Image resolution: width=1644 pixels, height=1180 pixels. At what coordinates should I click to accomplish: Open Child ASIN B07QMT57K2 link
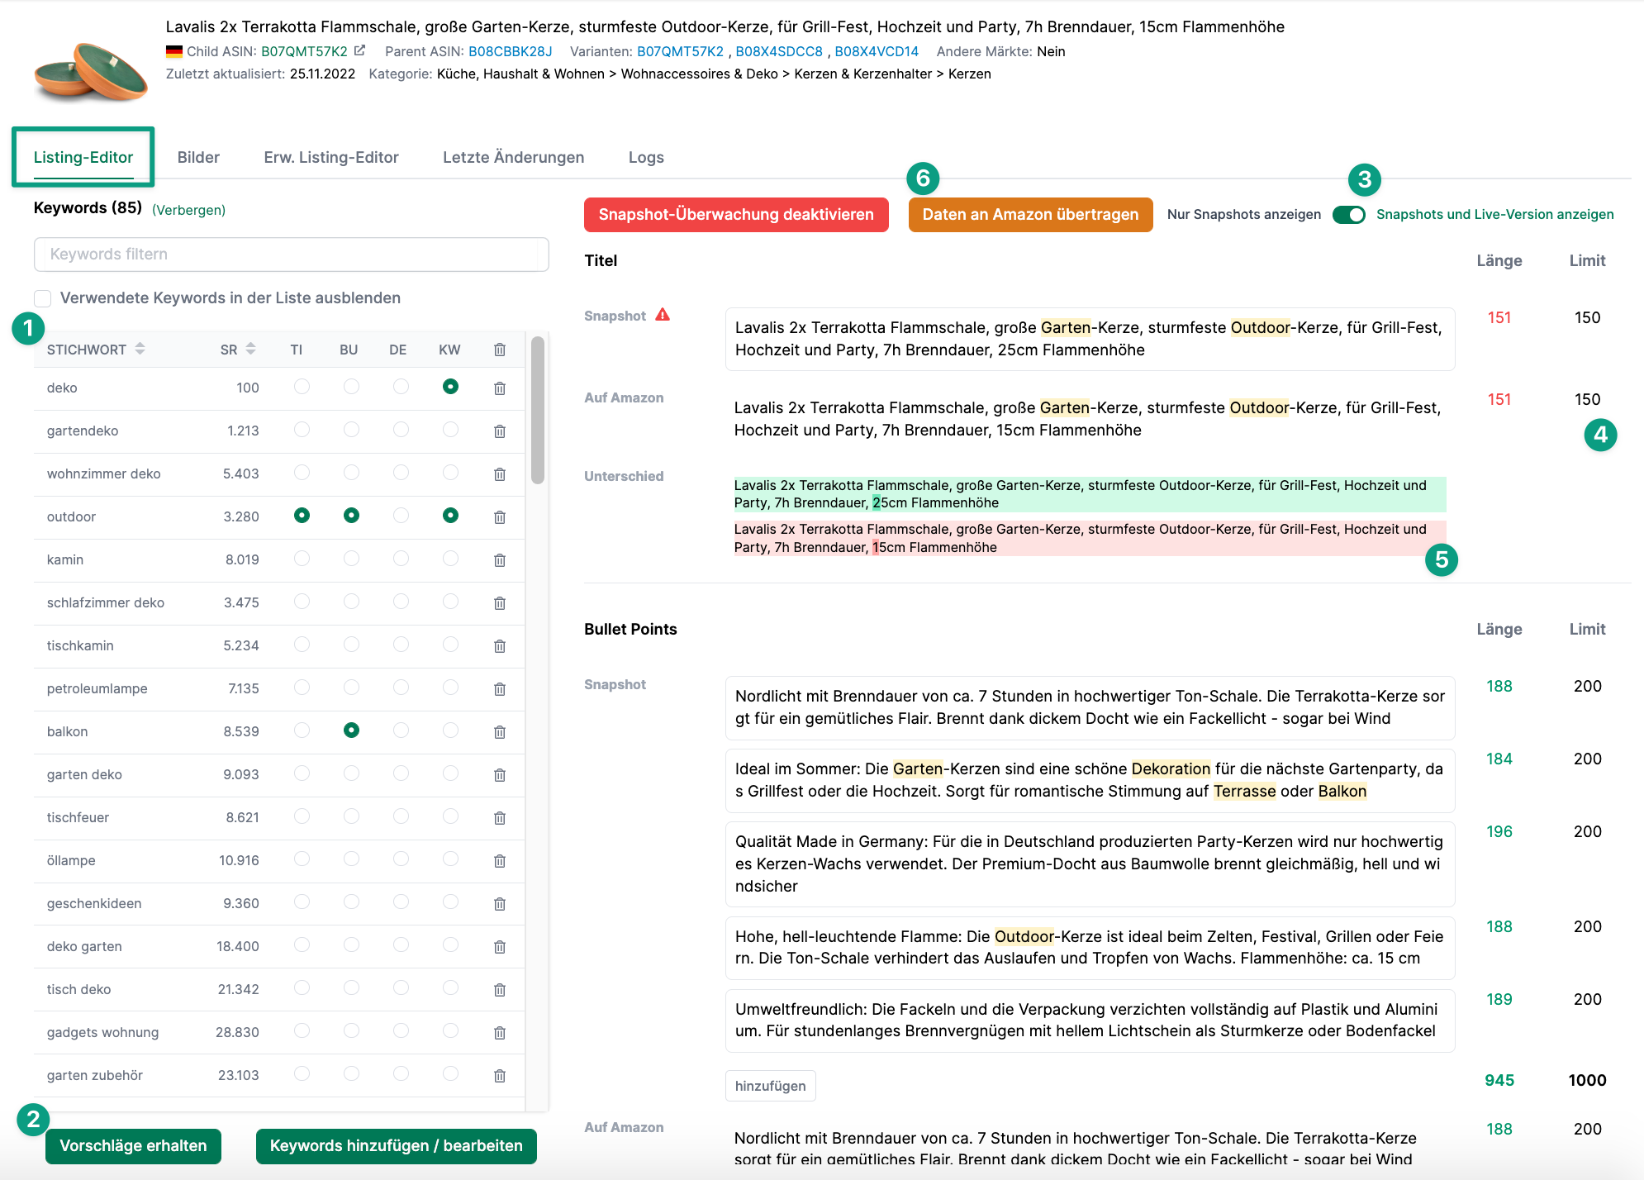point(304,51)
